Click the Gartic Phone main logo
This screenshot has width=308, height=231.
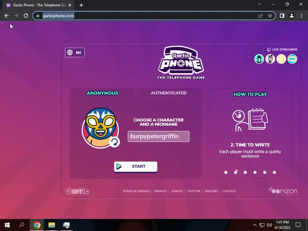click(x=181, y=63)
